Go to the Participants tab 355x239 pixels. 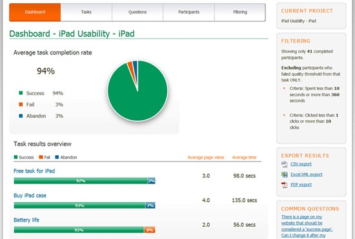pos(189,12)
